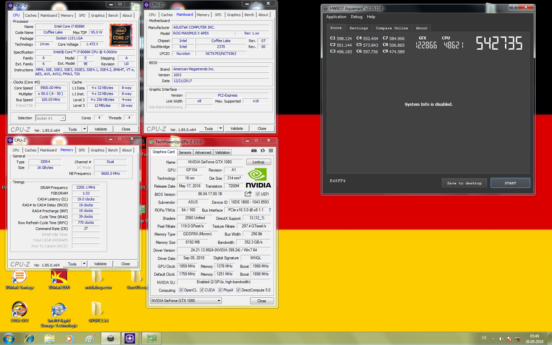Open the 3DMark Vantage desktop shortcut
This screenshot has width=552, height=345.
[20, 280]
